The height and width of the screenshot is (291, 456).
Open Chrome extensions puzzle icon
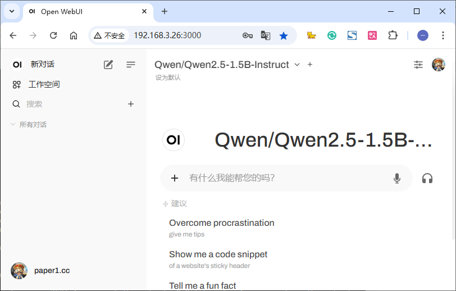393,35
